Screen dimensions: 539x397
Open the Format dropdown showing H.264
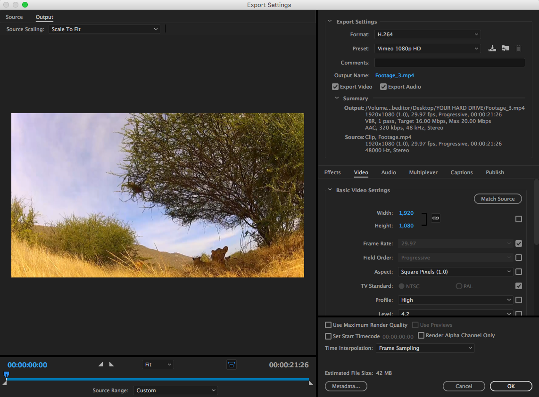click(x=427, y=34)
